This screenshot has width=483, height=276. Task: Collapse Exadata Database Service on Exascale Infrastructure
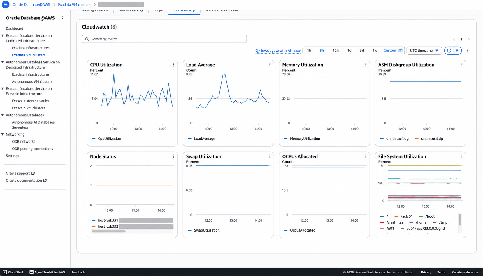pyautogui.click(x=3, y=89)
